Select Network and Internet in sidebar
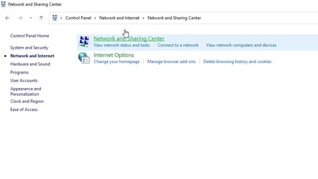The image size is (318, 179). pos(32,56)
